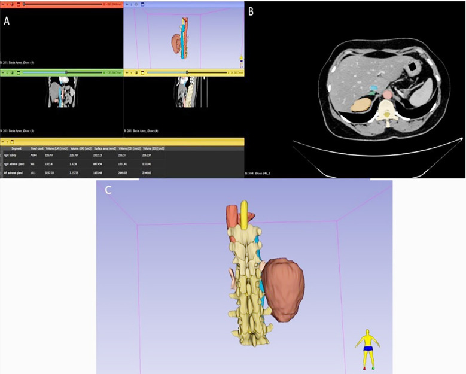The image size is (466, 374).
Task: Open pin options in the 3D view bar
Action: (x=127, y=4)
